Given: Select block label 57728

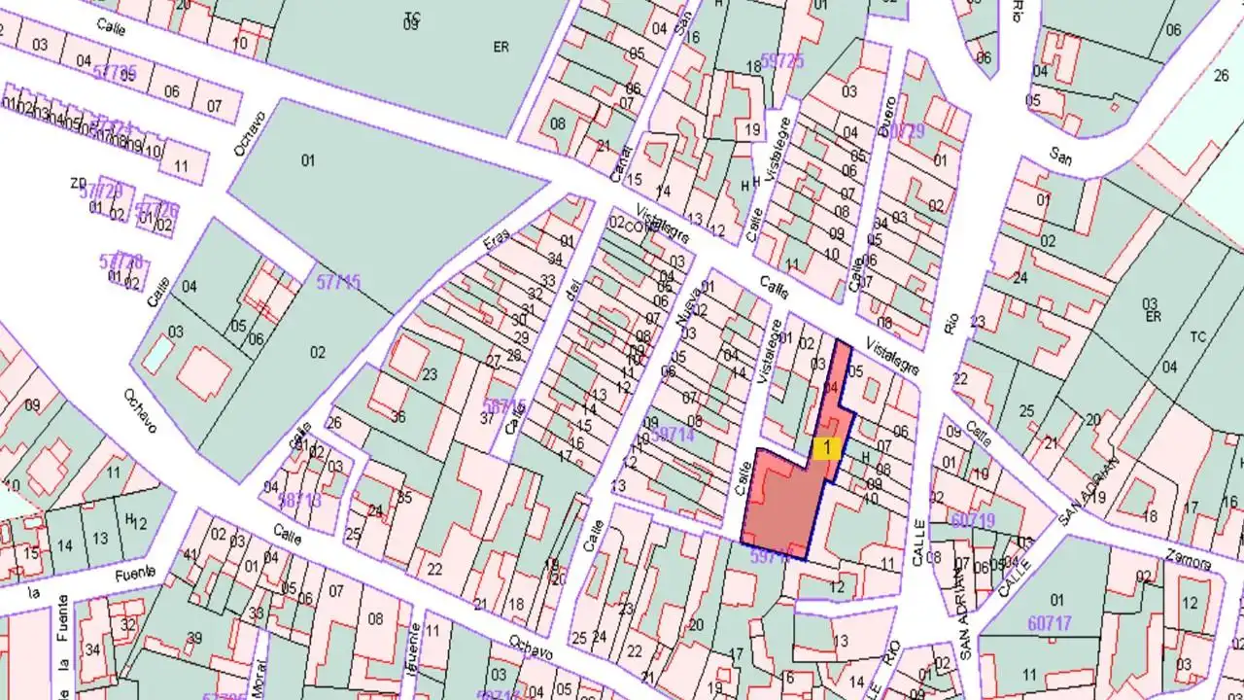Looking at the screenshot, I should (121, 262).
